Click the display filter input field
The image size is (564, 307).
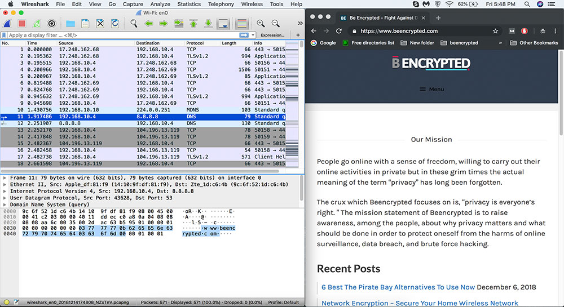123,35
